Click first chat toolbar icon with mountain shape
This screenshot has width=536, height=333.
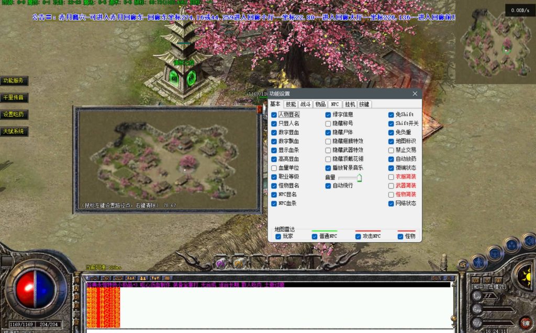pos(94,278)
